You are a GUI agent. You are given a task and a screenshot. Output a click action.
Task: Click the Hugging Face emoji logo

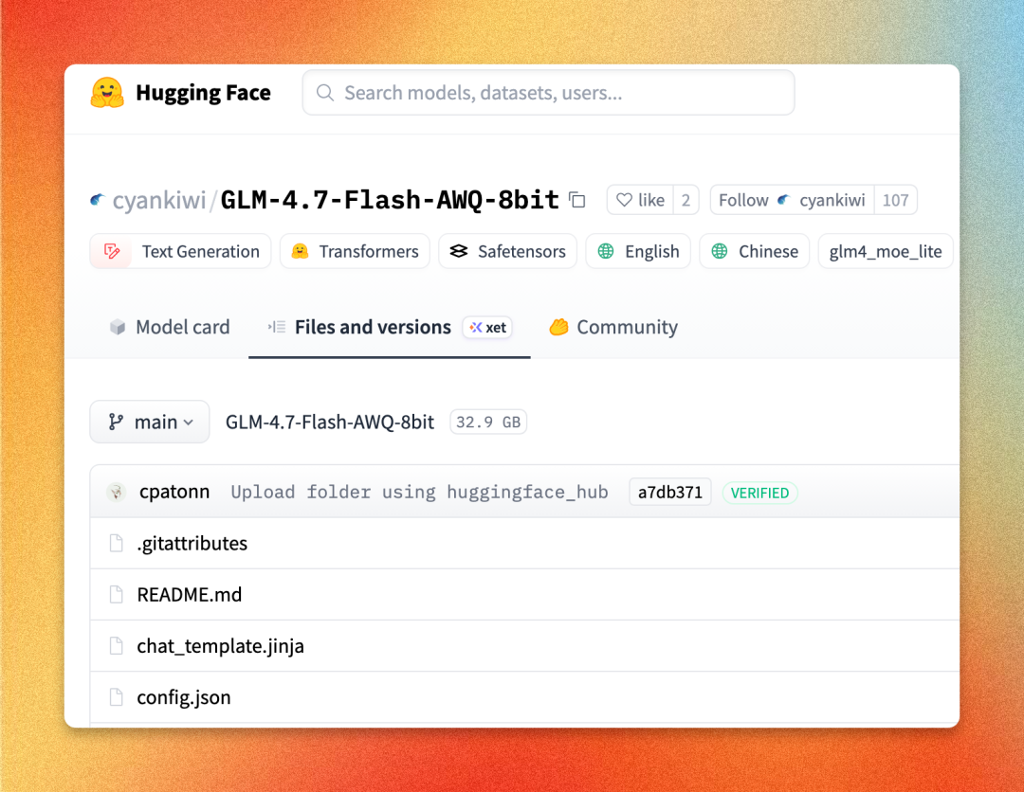[107, 93]
